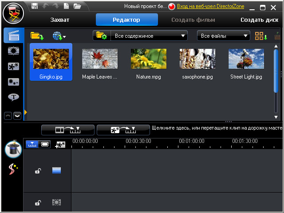Toggle the lock on the video track

click(x=38, y=171)
